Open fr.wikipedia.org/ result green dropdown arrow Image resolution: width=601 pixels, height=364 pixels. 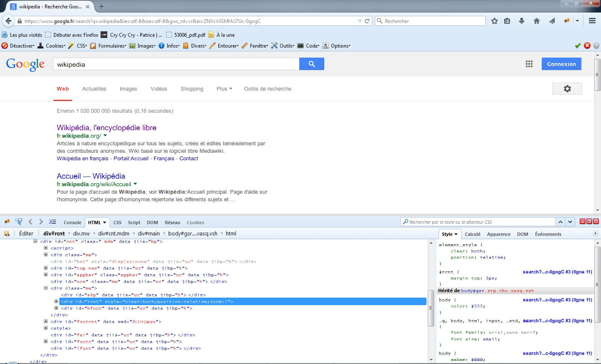coord(105,136)
